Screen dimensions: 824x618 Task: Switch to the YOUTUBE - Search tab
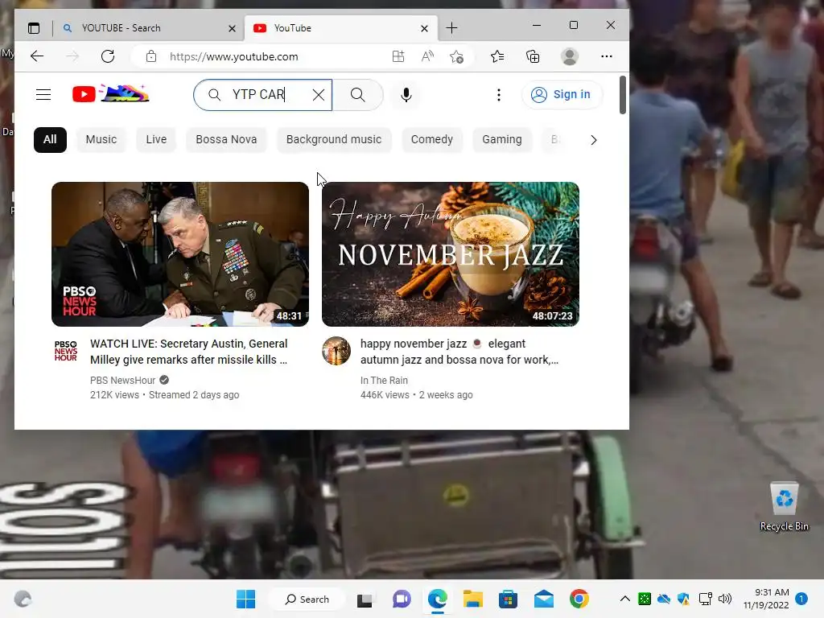coord(149,28)
